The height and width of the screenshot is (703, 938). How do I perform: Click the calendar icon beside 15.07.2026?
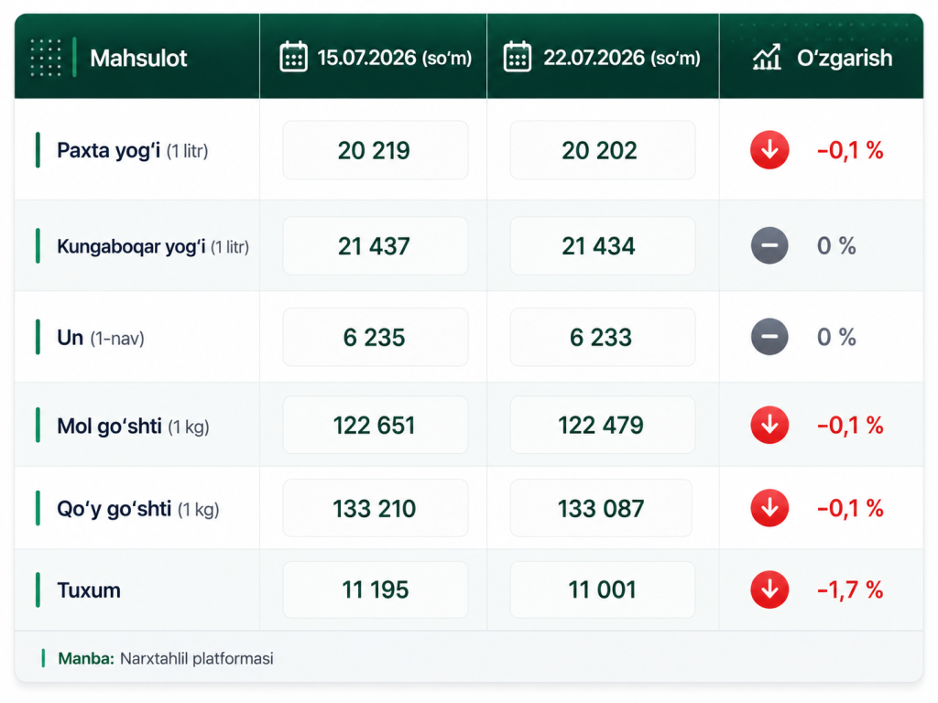coord(294,57)
